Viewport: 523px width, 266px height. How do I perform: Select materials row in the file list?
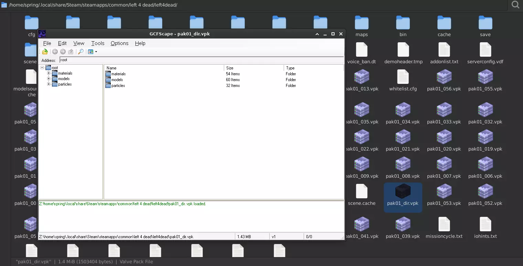tap(116, 74)
